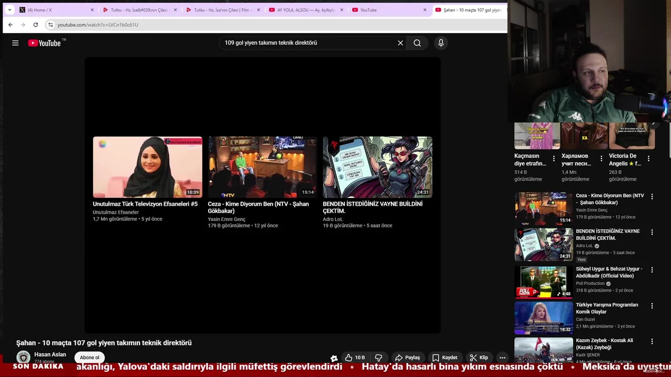Open Victoria De Angelis short title
Screen dimensions: 671x377
click(625, 160)
